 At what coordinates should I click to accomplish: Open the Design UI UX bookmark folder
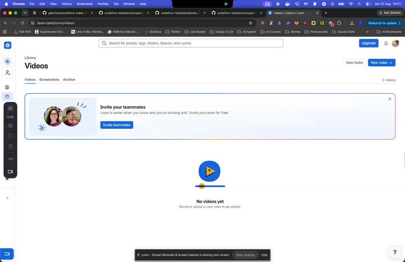coord(221,32)
